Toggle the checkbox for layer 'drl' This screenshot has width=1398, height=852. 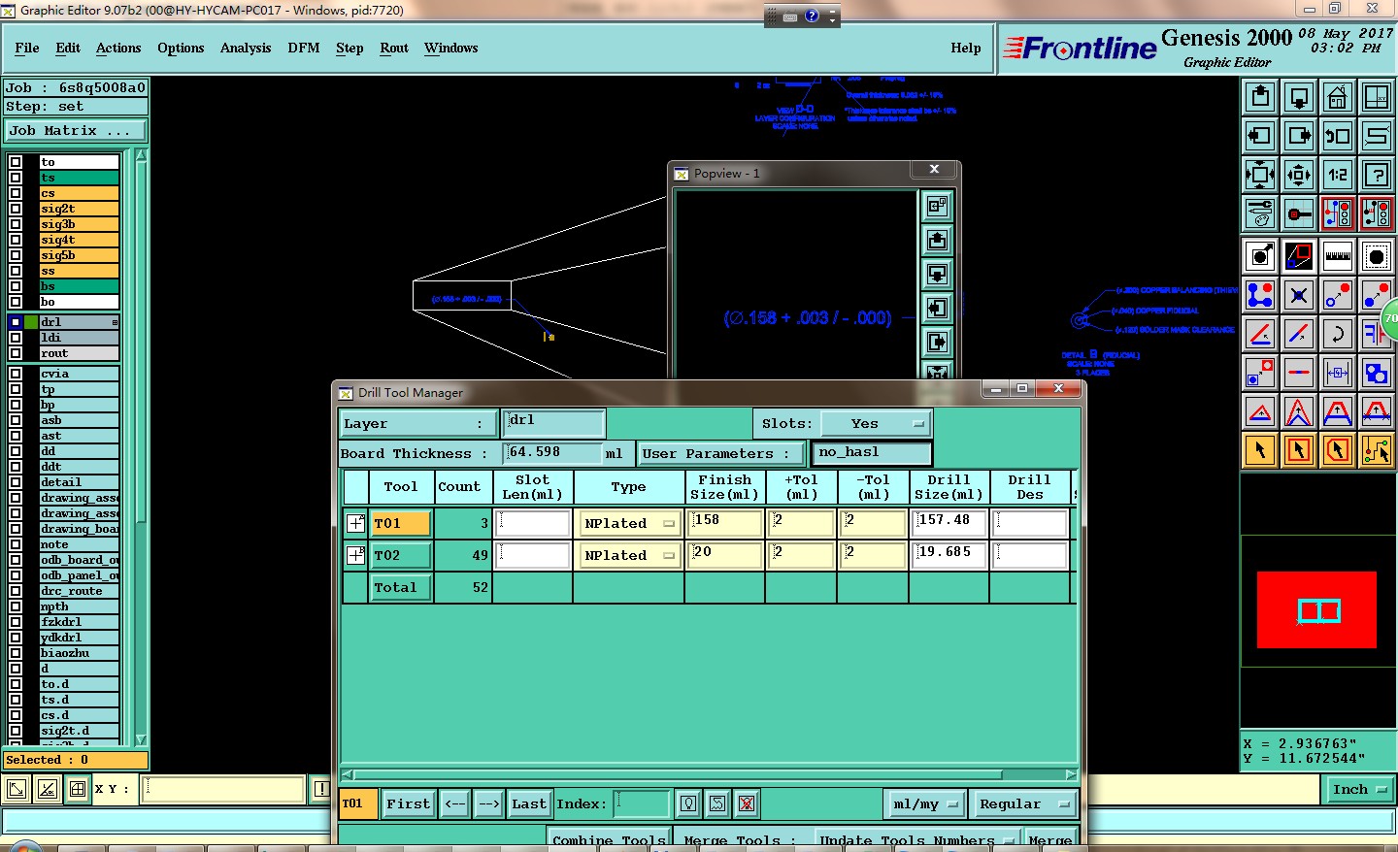16,322
